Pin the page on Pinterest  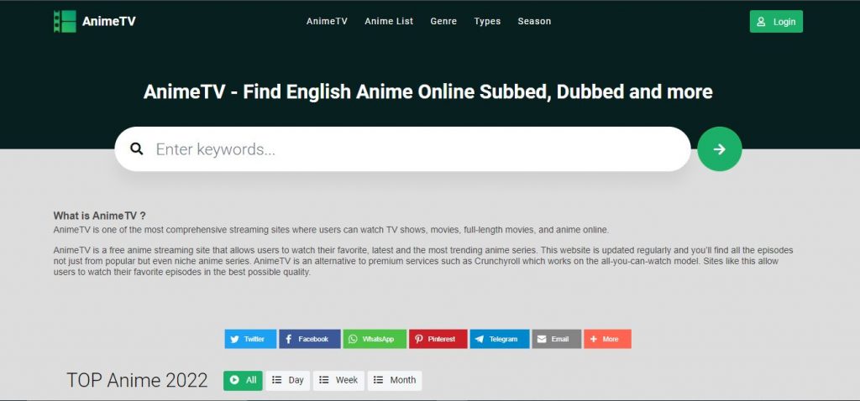click(438, 339)
